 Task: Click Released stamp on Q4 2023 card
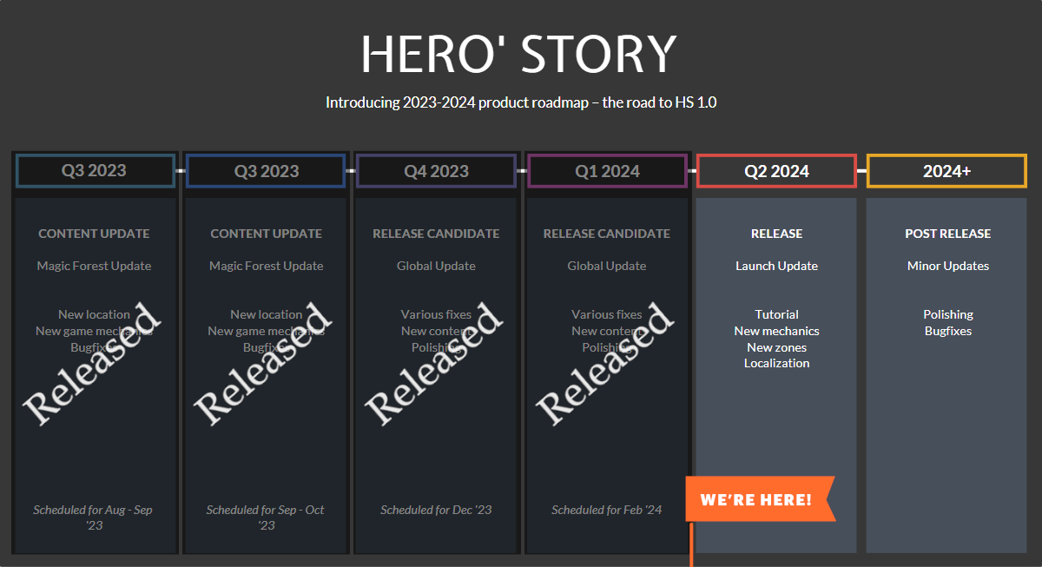434,365
